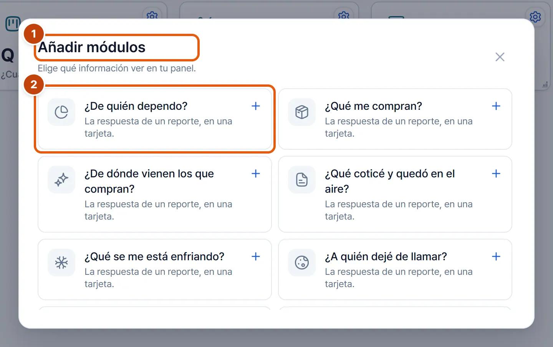Click the description under ¿Qué coticé y quedó en el aire?
Screen dimensions: 553x347
click(x=399, y=210)
